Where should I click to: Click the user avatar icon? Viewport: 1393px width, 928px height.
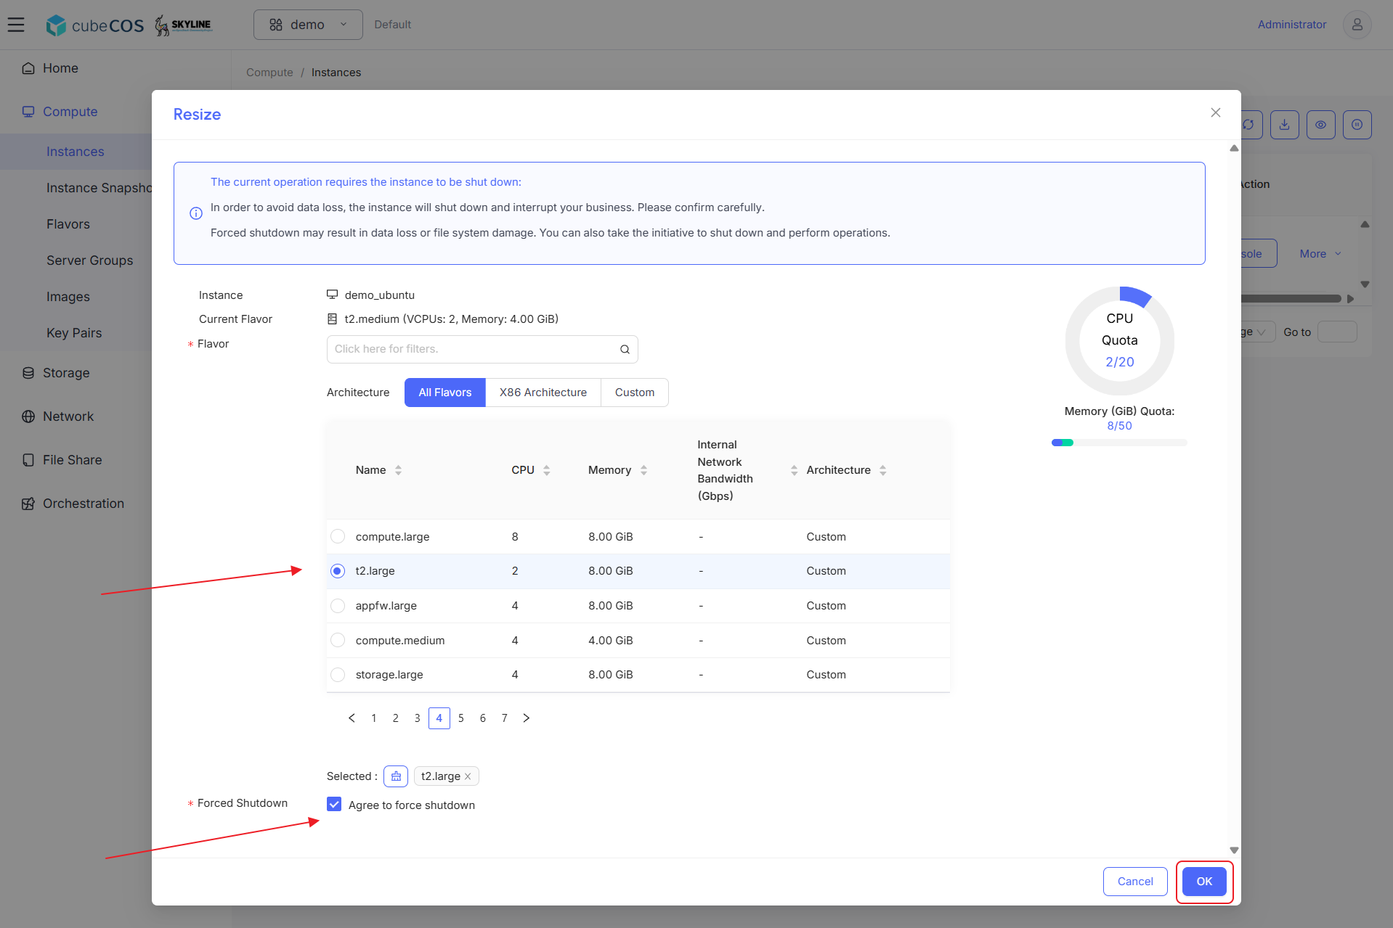(x=1357, y=25)
